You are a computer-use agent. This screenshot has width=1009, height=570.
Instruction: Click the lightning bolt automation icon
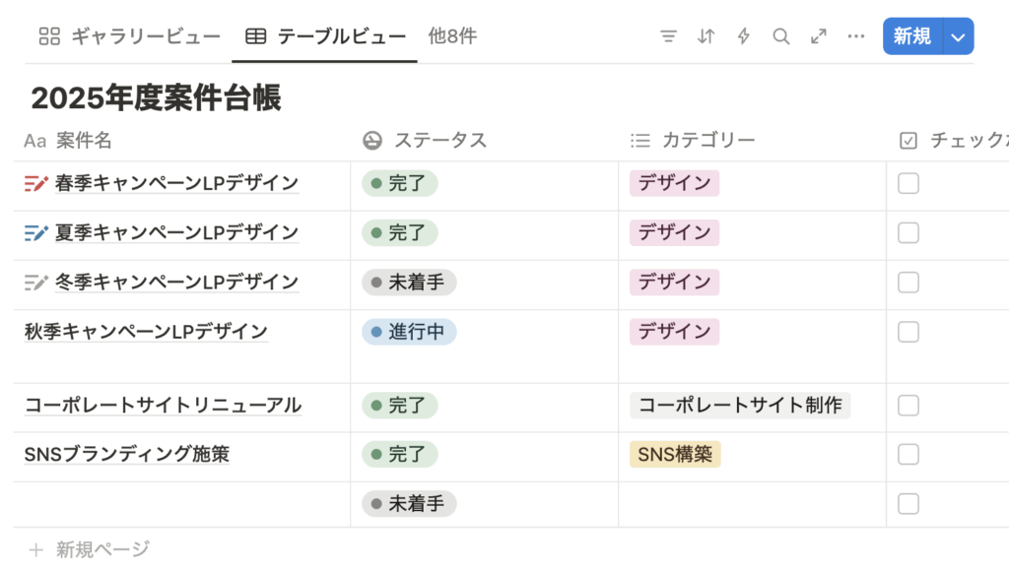pyautogui.click(x=744, y=36)
